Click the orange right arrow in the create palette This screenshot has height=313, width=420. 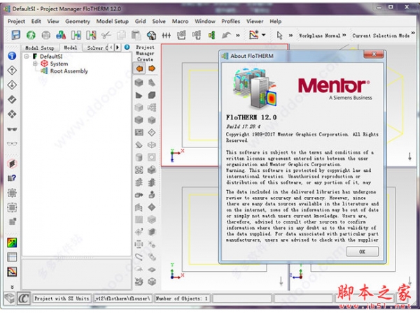click(152, 68)
